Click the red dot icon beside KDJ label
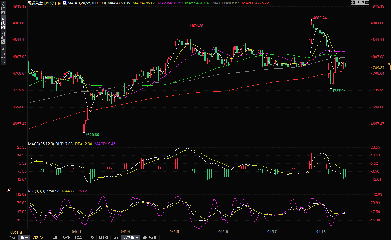Image resolution: width=391 pixels, height=240 pixels. (x=9, y=190)
